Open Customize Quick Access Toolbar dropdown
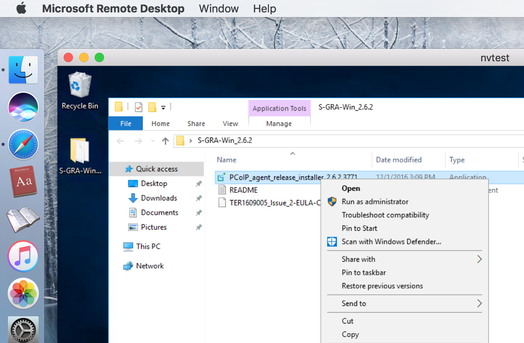The height and width of the screenshot is (343, 524). (x=163, y=107)
